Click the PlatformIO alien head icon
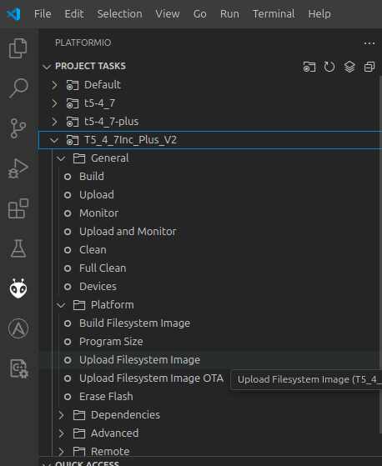The width and height of the screenshot is (382, 466). click(18, 288)
